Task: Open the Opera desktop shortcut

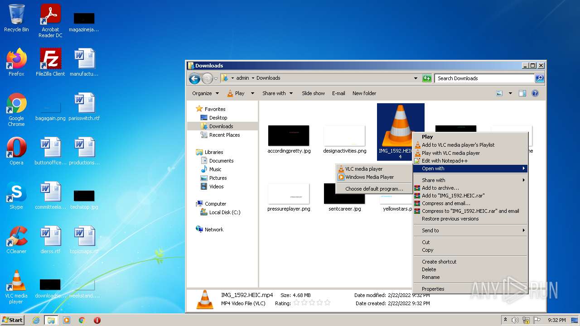Action: point(16,151)
